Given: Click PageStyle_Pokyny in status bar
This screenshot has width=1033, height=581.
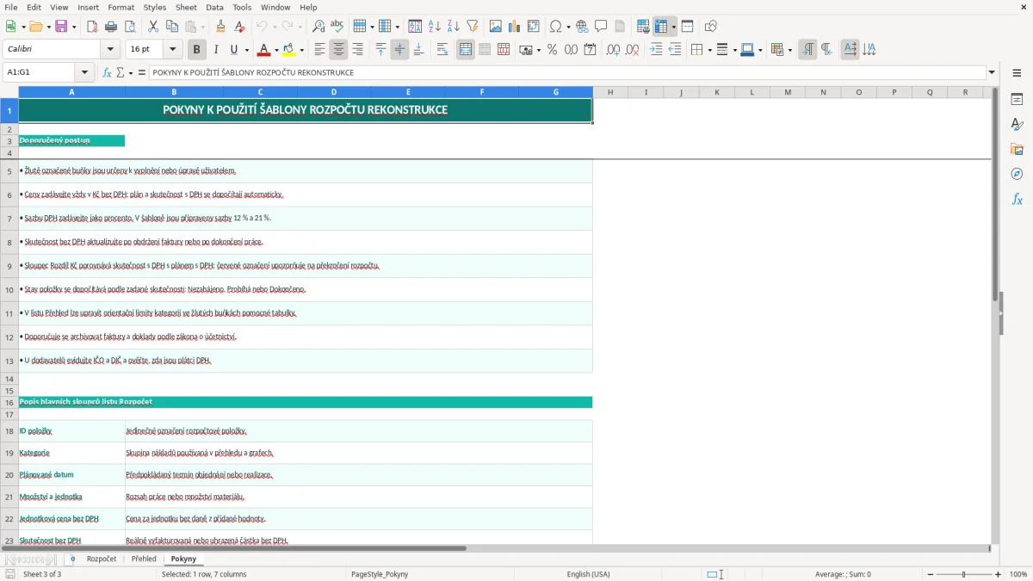Looking at the screenshot, I should coord(380,574).
